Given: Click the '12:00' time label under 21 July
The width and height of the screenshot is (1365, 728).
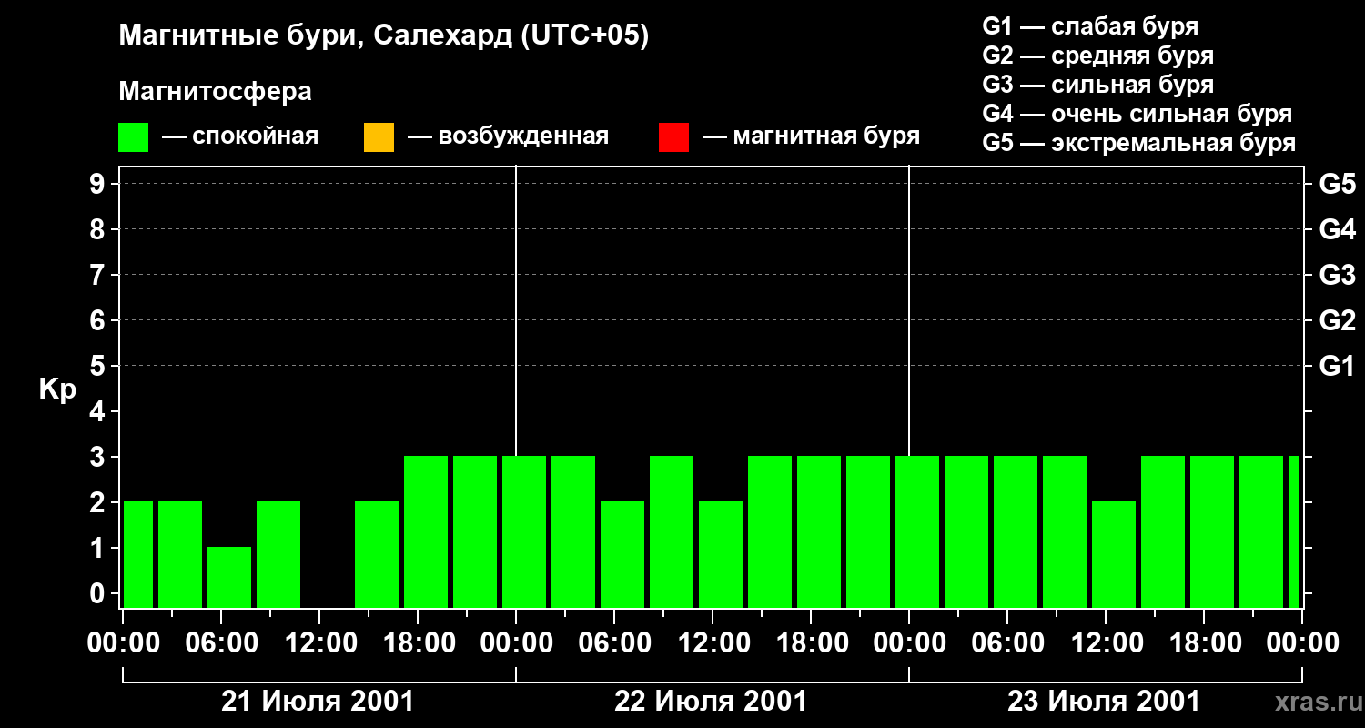Looking at the screenshot, I should coord(319,643).
